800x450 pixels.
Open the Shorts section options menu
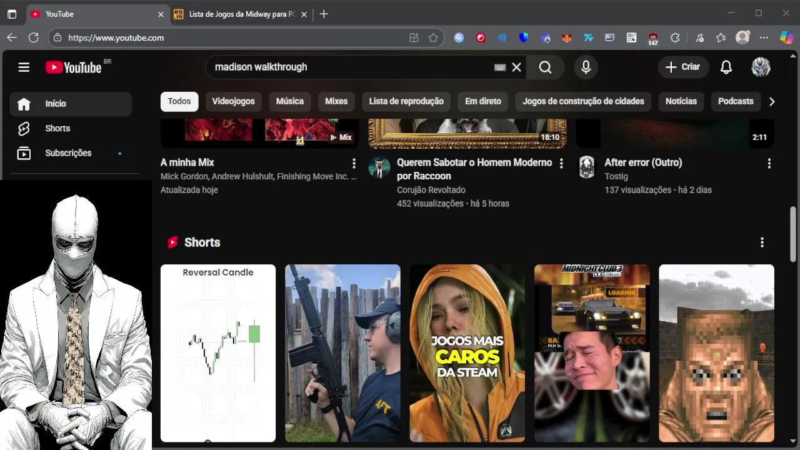(762, 242)
